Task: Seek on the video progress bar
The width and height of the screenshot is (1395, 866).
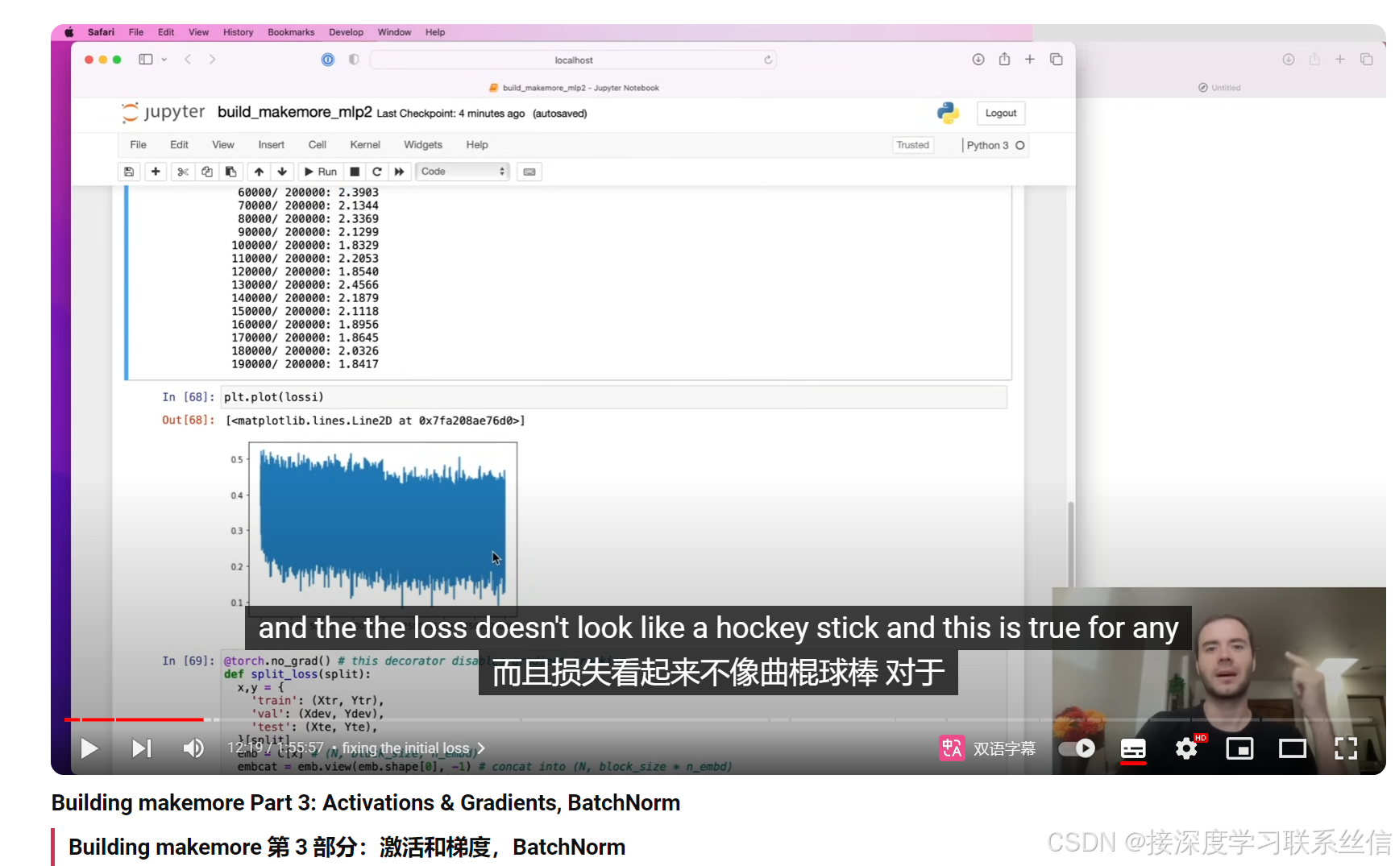Action: (717, 719)
